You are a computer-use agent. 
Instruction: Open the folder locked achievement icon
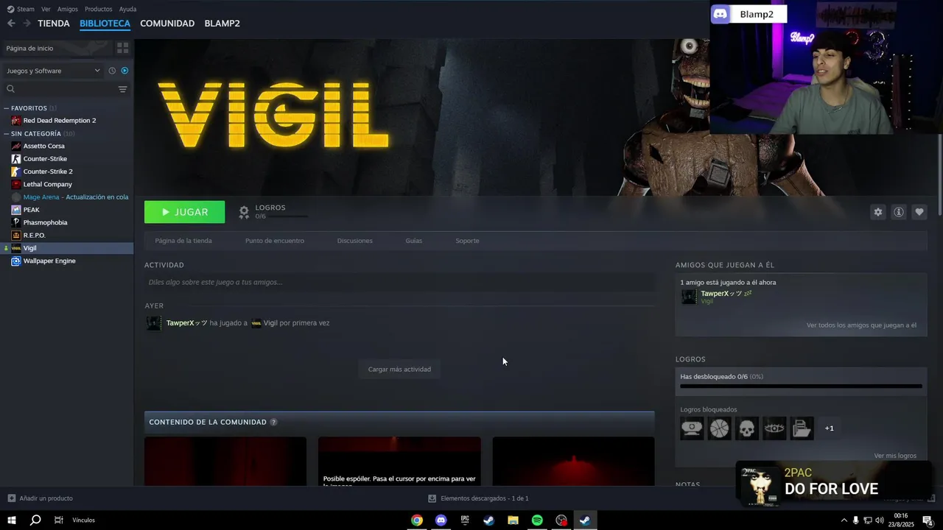coord(802,428)
